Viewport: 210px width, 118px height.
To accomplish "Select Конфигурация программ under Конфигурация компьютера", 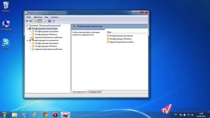I will tap(47, 31).
